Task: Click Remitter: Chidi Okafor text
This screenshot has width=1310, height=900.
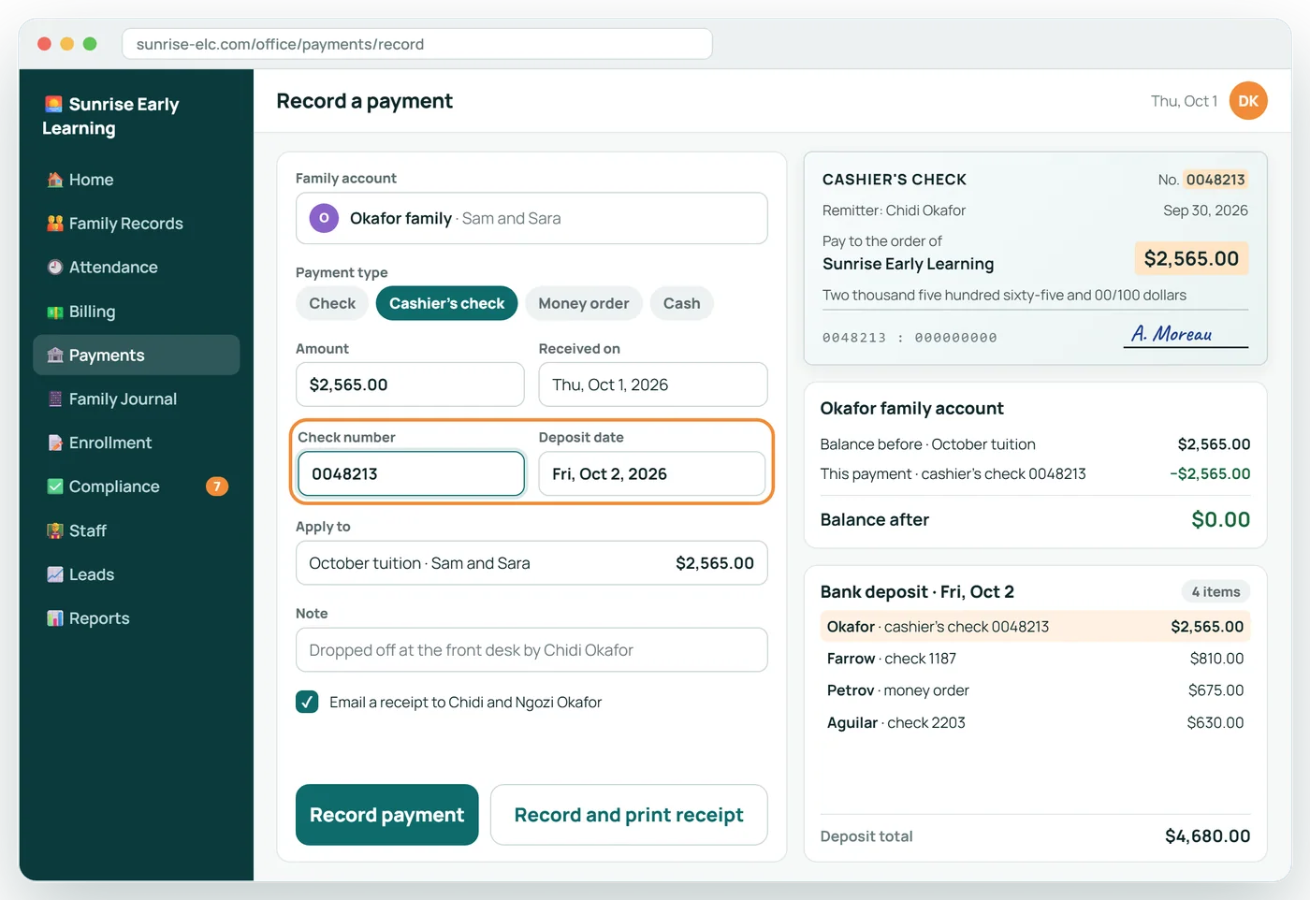Action: click(x=894, y=210)
